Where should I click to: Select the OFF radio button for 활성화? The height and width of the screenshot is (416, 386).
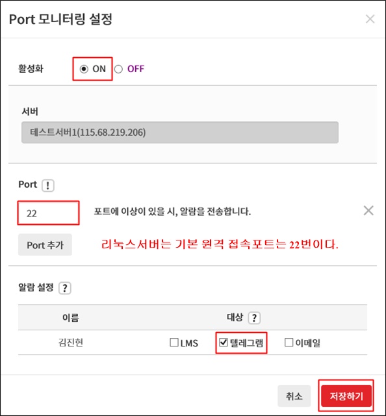118,69
